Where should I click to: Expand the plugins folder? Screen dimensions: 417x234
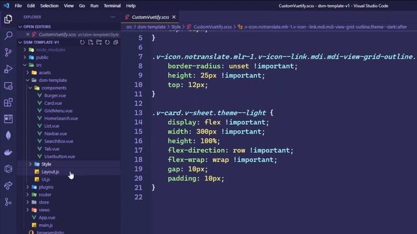pyautogui.click(x=27, y=187)
